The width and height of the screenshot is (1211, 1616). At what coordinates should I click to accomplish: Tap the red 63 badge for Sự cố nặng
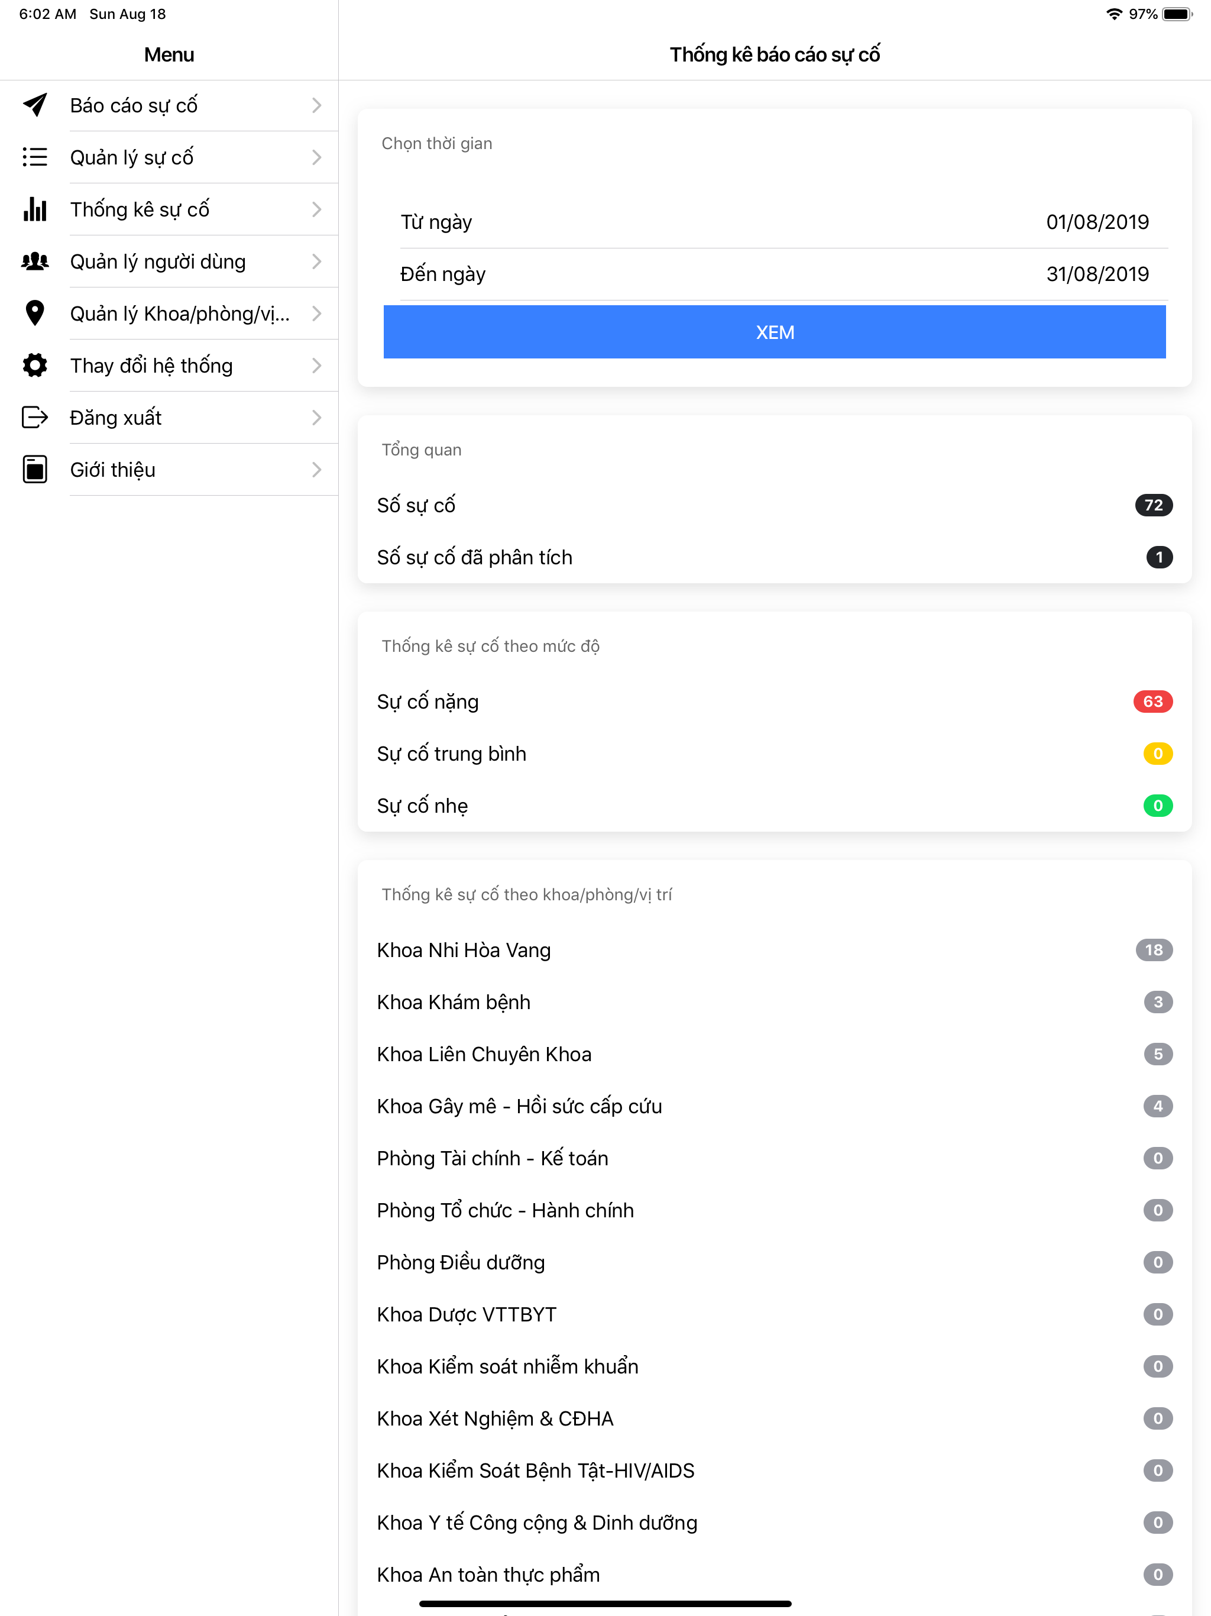point(1152,702)
